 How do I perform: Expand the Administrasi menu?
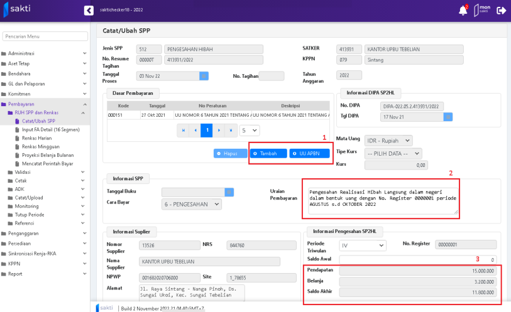44,53
